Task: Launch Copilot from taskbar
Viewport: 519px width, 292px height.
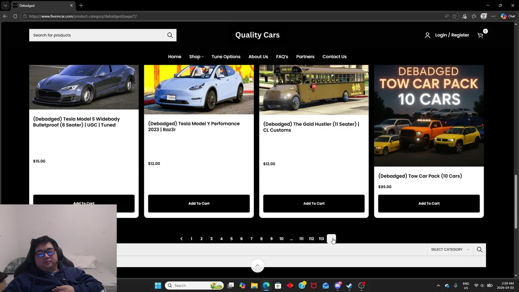Action: coord(242,286)
